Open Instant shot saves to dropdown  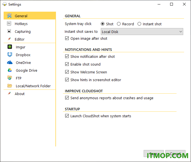tap(142, 32)
